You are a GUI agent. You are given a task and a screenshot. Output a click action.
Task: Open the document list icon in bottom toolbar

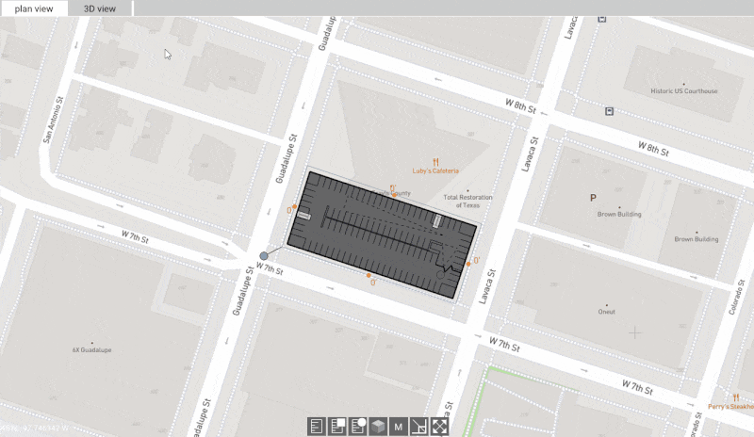tap(317, 427)
